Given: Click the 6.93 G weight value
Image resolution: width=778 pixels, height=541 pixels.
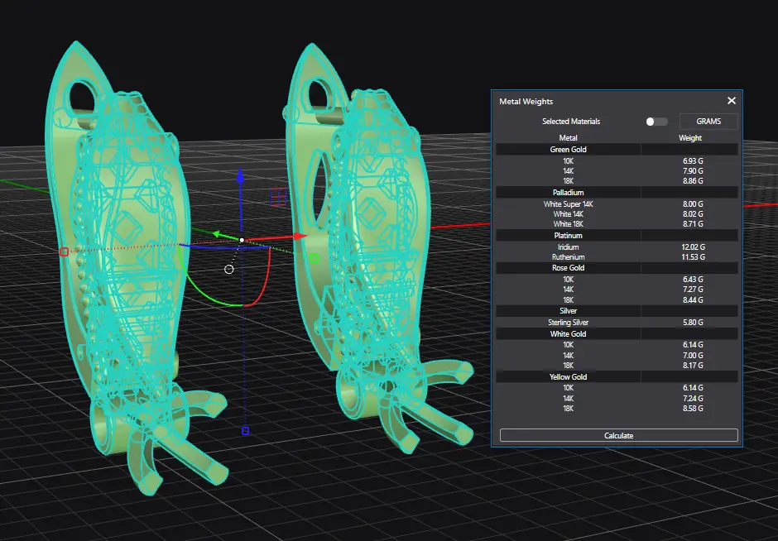Looking at the screenshot, I should click(693, 161).
